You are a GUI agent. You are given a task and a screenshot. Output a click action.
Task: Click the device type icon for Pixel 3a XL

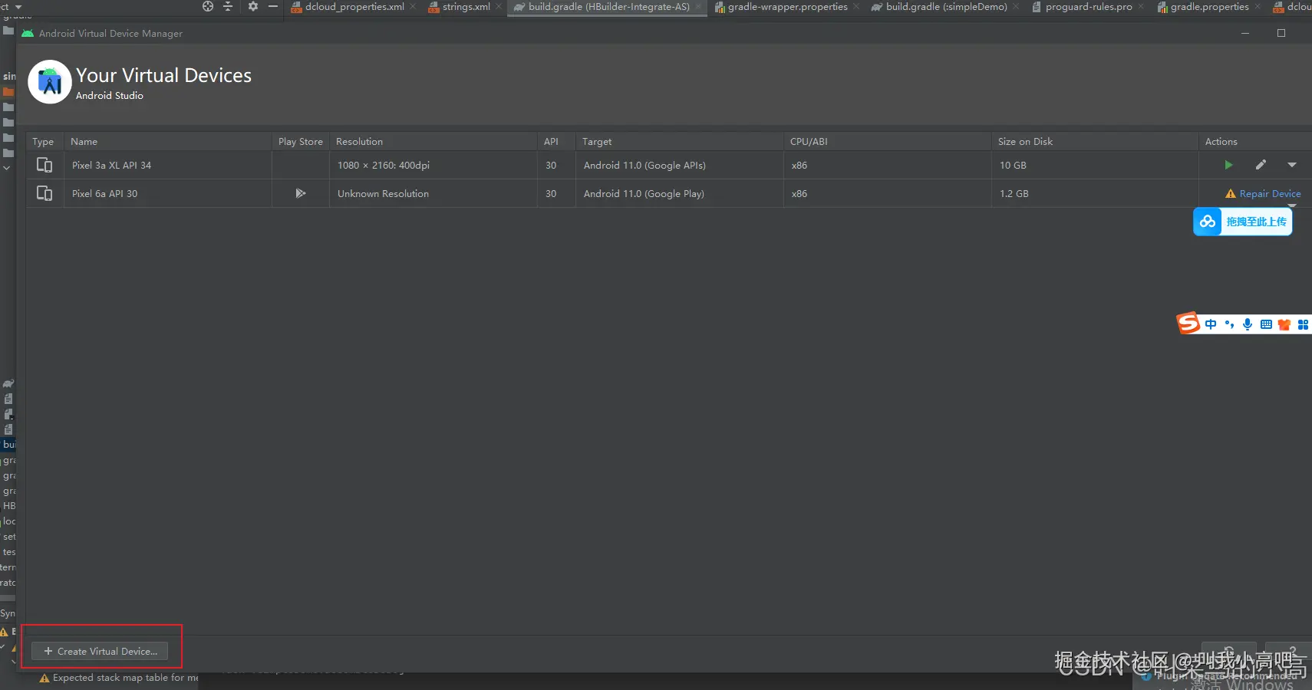point(45,165)
